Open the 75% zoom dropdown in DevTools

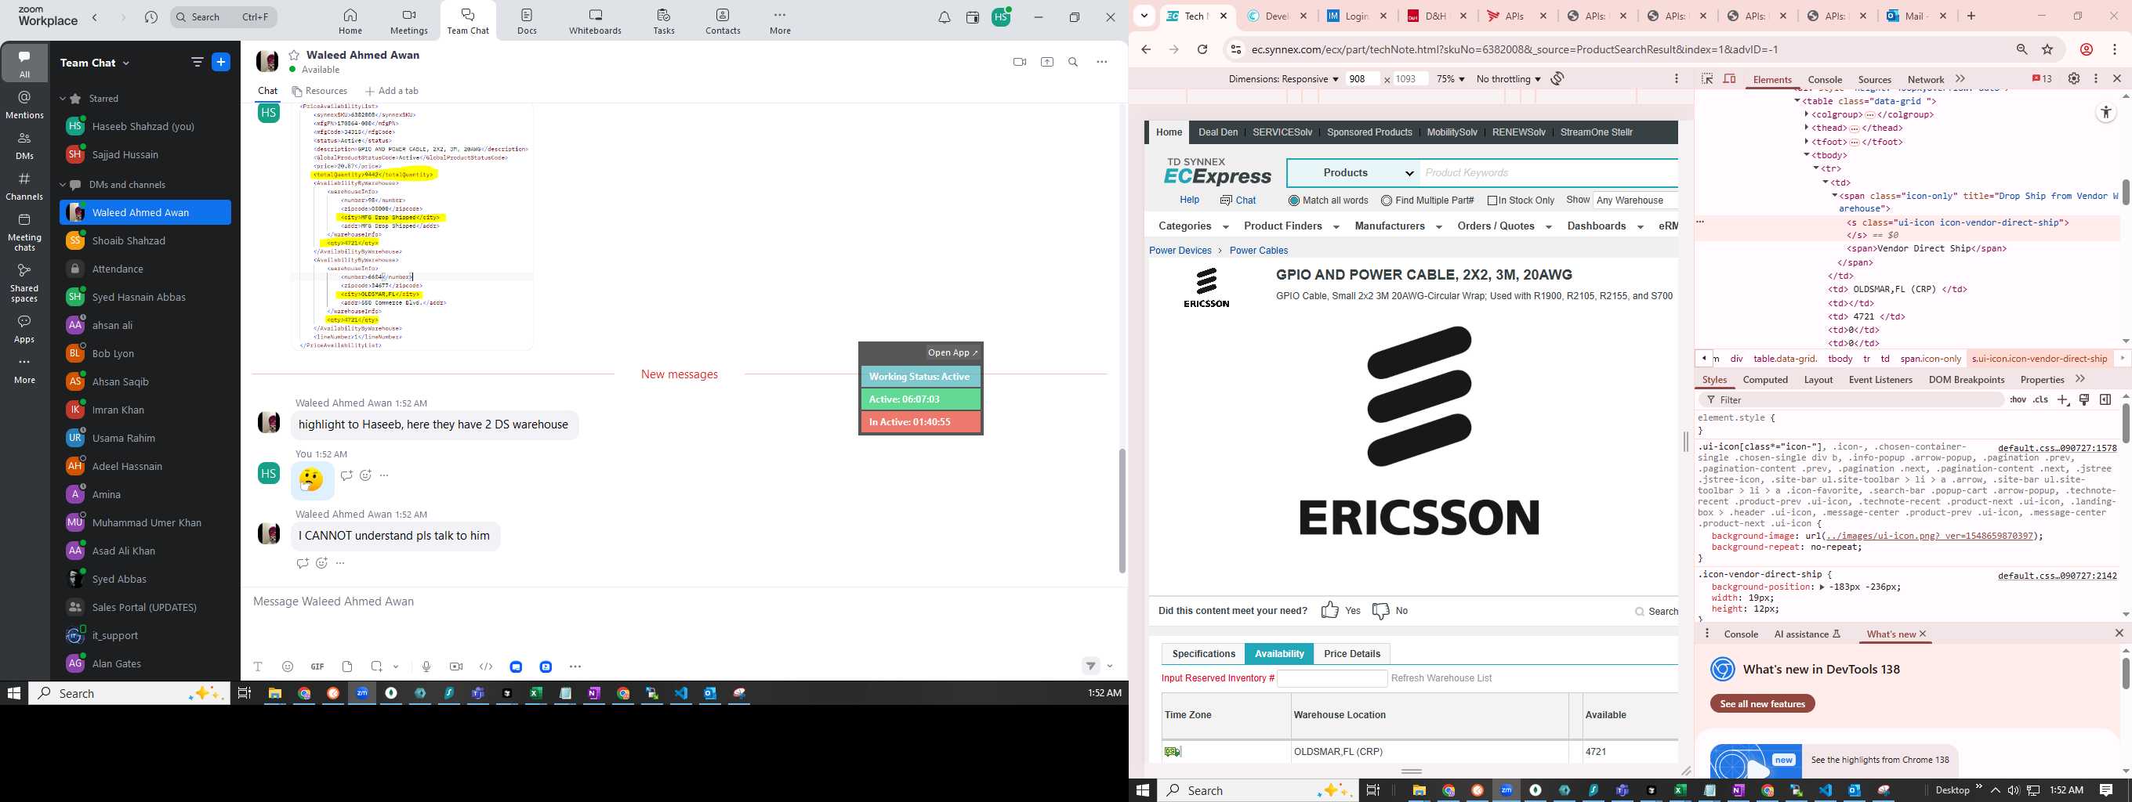click(x=1450, y=79)
